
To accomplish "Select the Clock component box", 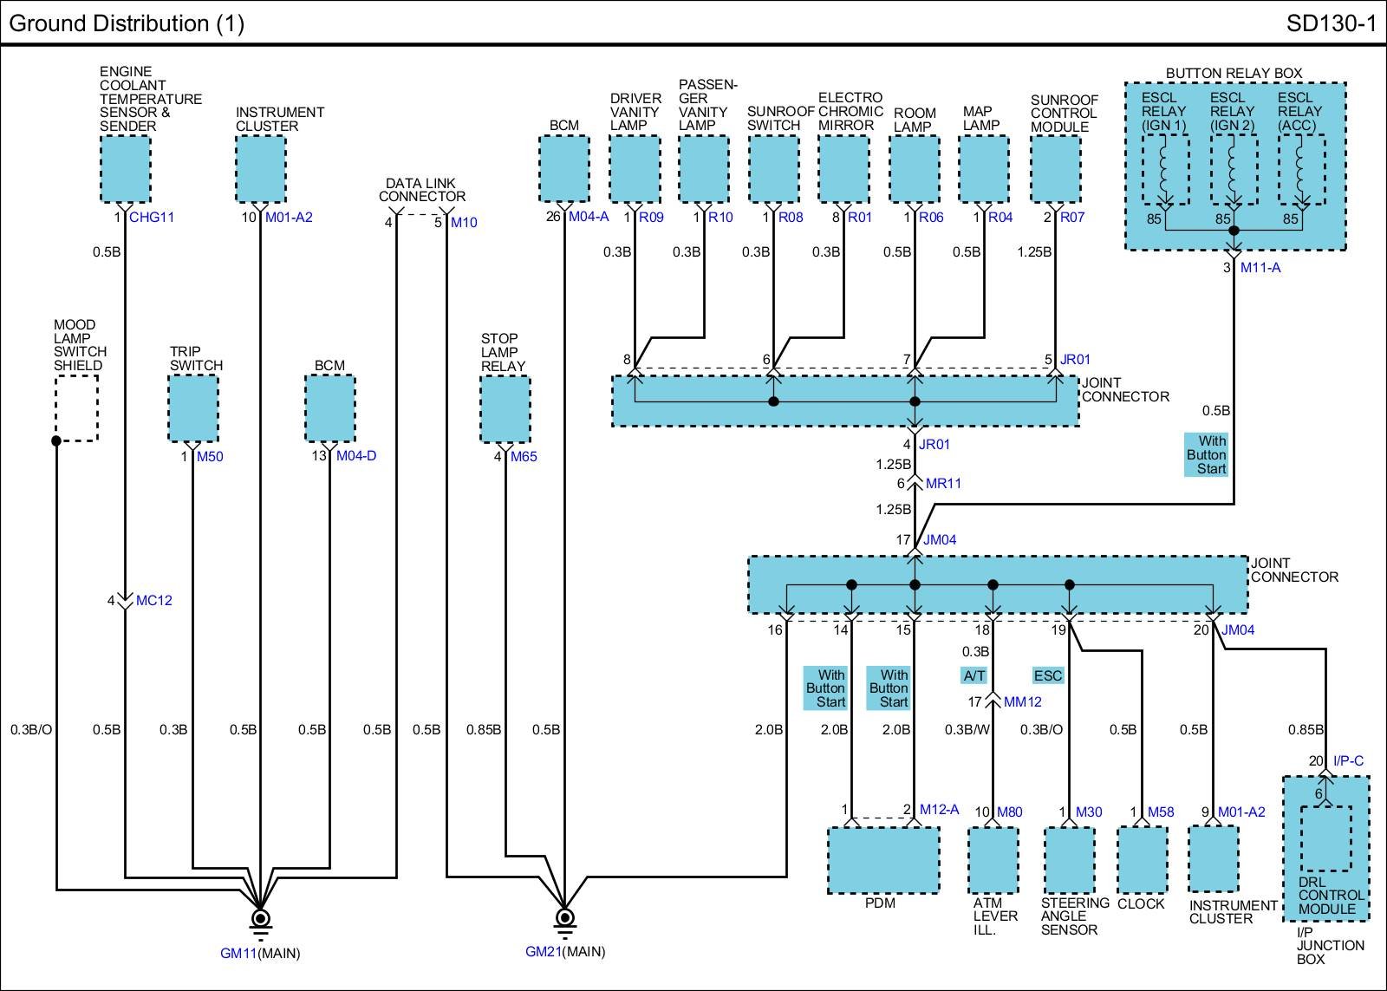I will [x=1143, y=860].
